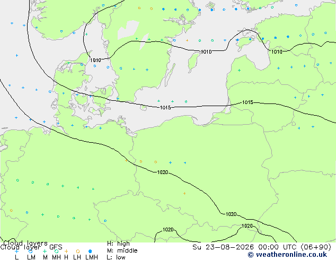The height and width of the screenshot is (260, 336).
Task: Click the 1015 isobar label on the eastern Baltic coast
Action: (247, 102)
